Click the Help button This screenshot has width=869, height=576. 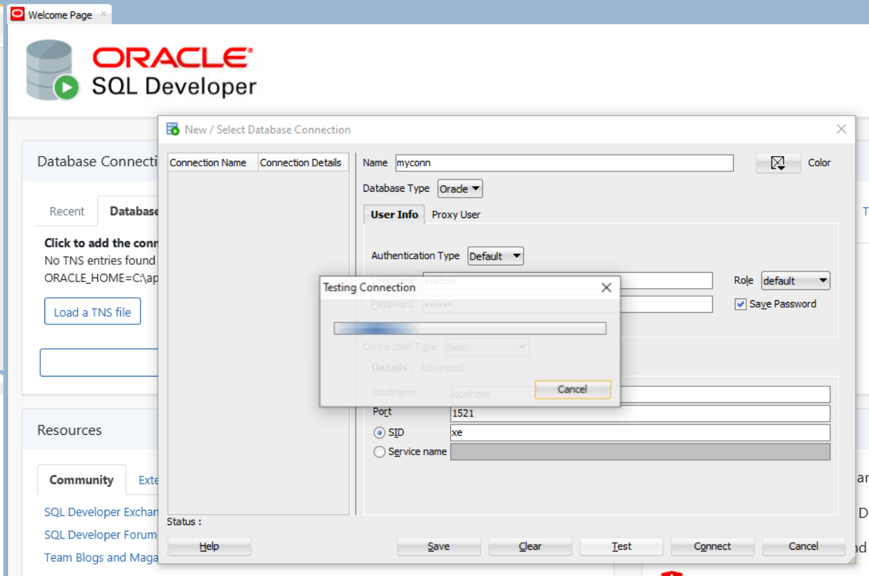tap(209, 547)
